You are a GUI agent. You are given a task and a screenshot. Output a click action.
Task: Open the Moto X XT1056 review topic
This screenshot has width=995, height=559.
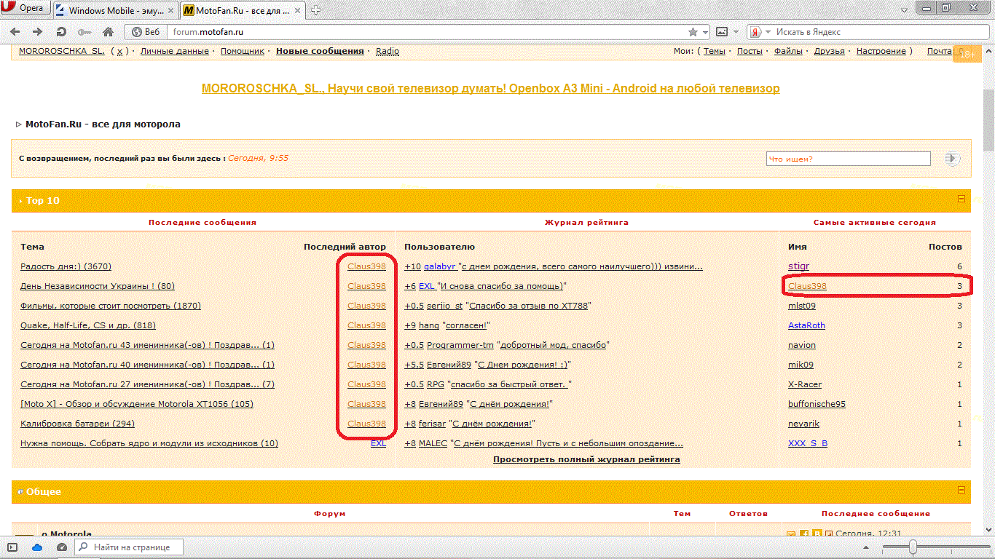pos(137,404)
